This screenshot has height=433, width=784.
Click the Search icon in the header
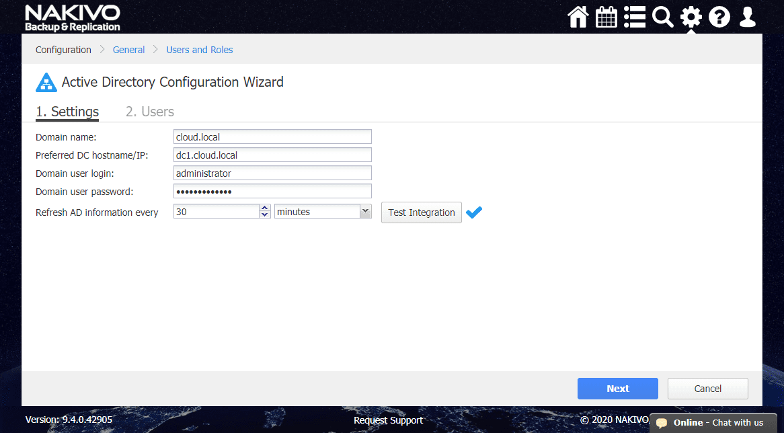click(662, 17)
